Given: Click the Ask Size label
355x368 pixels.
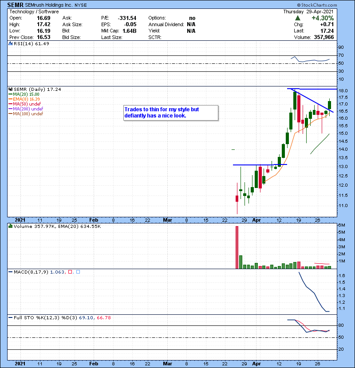Looking at the screenshot, I should pos(72,24).
